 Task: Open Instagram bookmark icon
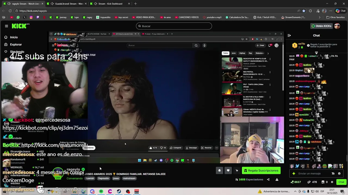(31, 17)
